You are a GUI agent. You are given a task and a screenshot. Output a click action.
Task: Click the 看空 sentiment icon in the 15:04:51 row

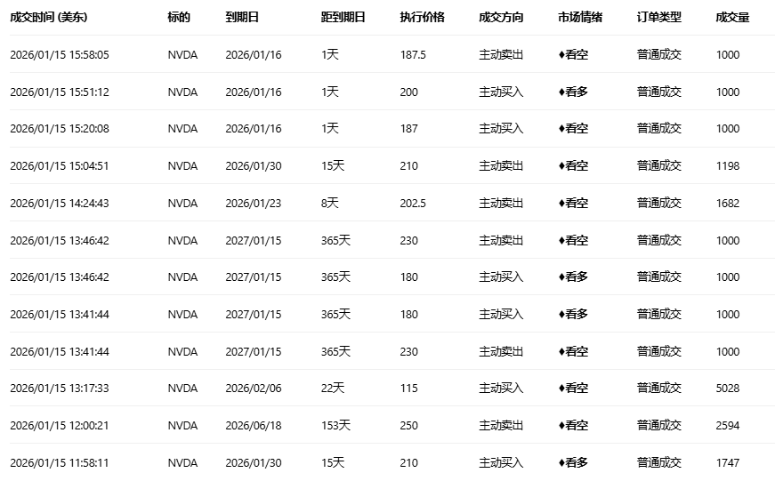pos(561,166)
